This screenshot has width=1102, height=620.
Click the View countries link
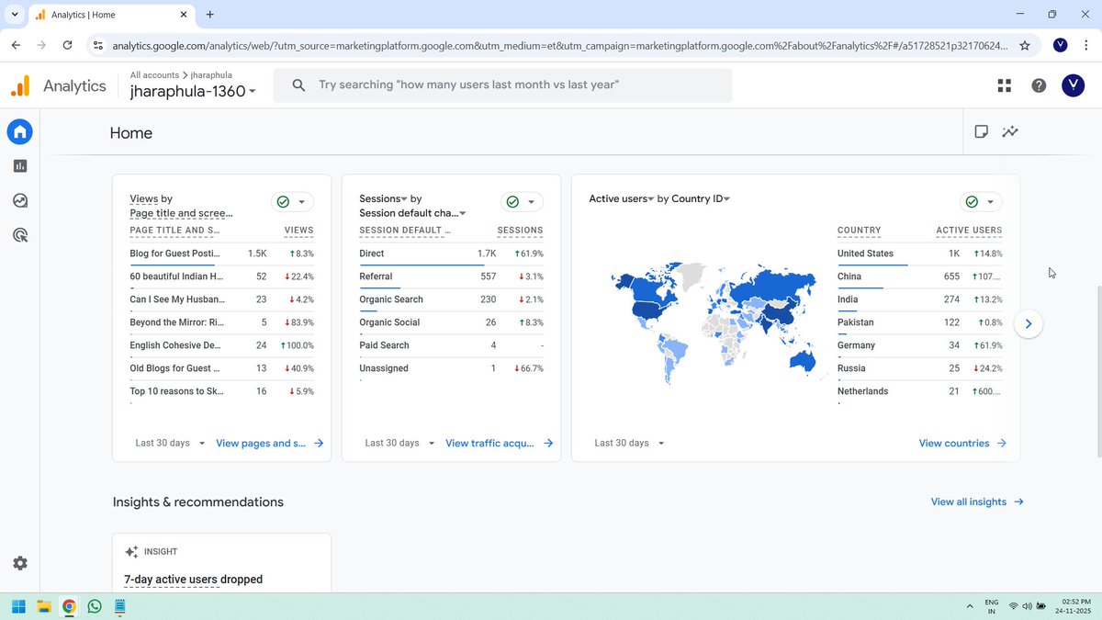click(x=962, y=443)
